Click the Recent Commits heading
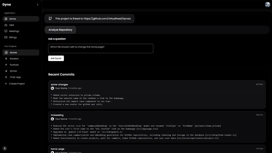Viewport: 272px width, 153px height. [x=61, y=75]
